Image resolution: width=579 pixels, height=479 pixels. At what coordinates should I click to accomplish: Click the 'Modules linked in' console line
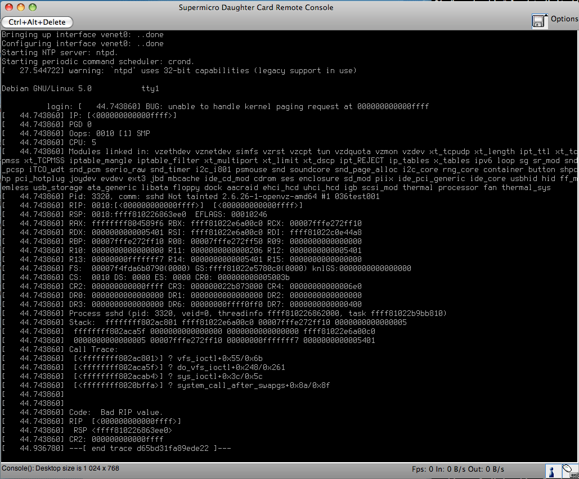(x=281, y=151)
